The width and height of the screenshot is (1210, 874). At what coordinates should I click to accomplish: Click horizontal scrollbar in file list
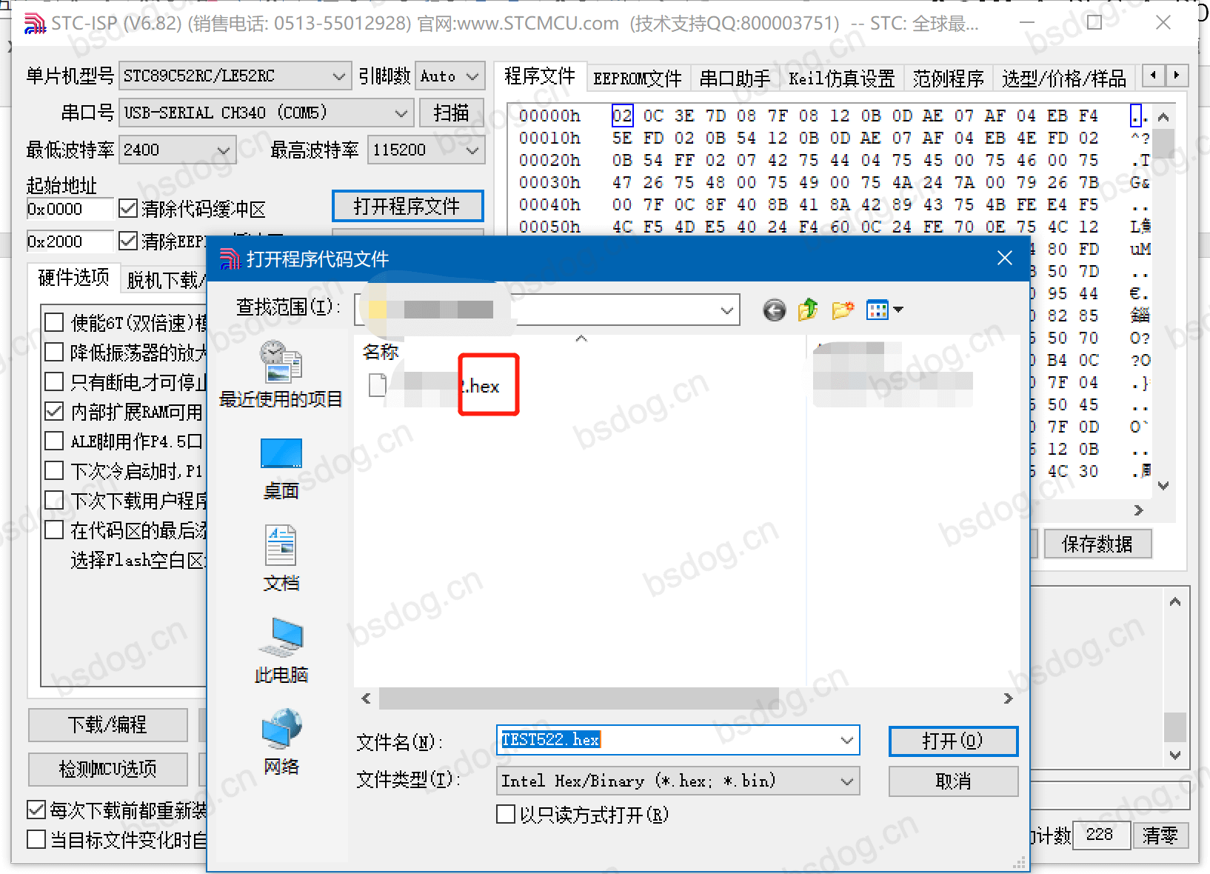(x=578, y=698)
